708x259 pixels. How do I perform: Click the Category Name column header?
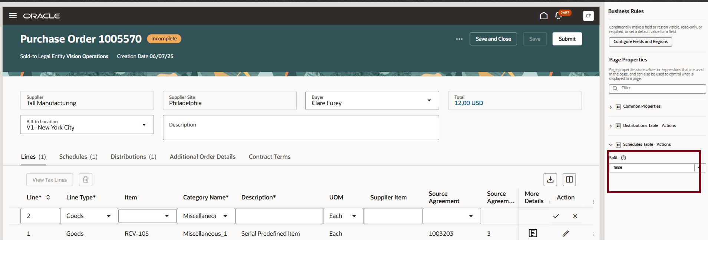206,198
